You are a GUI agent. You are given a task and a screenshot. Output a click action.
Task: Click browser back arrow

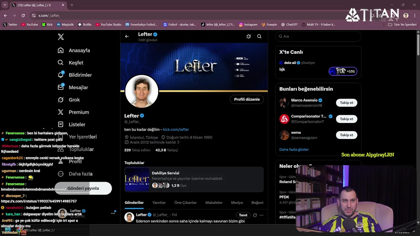click(x=6, y=15)
